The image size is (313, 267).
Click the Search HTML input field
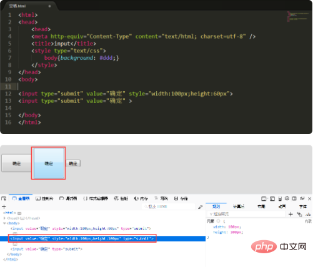coord(169,206)
